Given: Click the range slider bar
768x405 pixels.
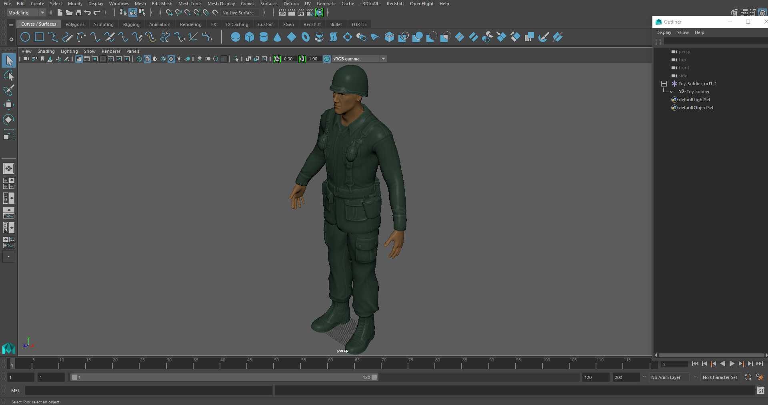Looking at the screenshot, I should (x=224, y=377).
